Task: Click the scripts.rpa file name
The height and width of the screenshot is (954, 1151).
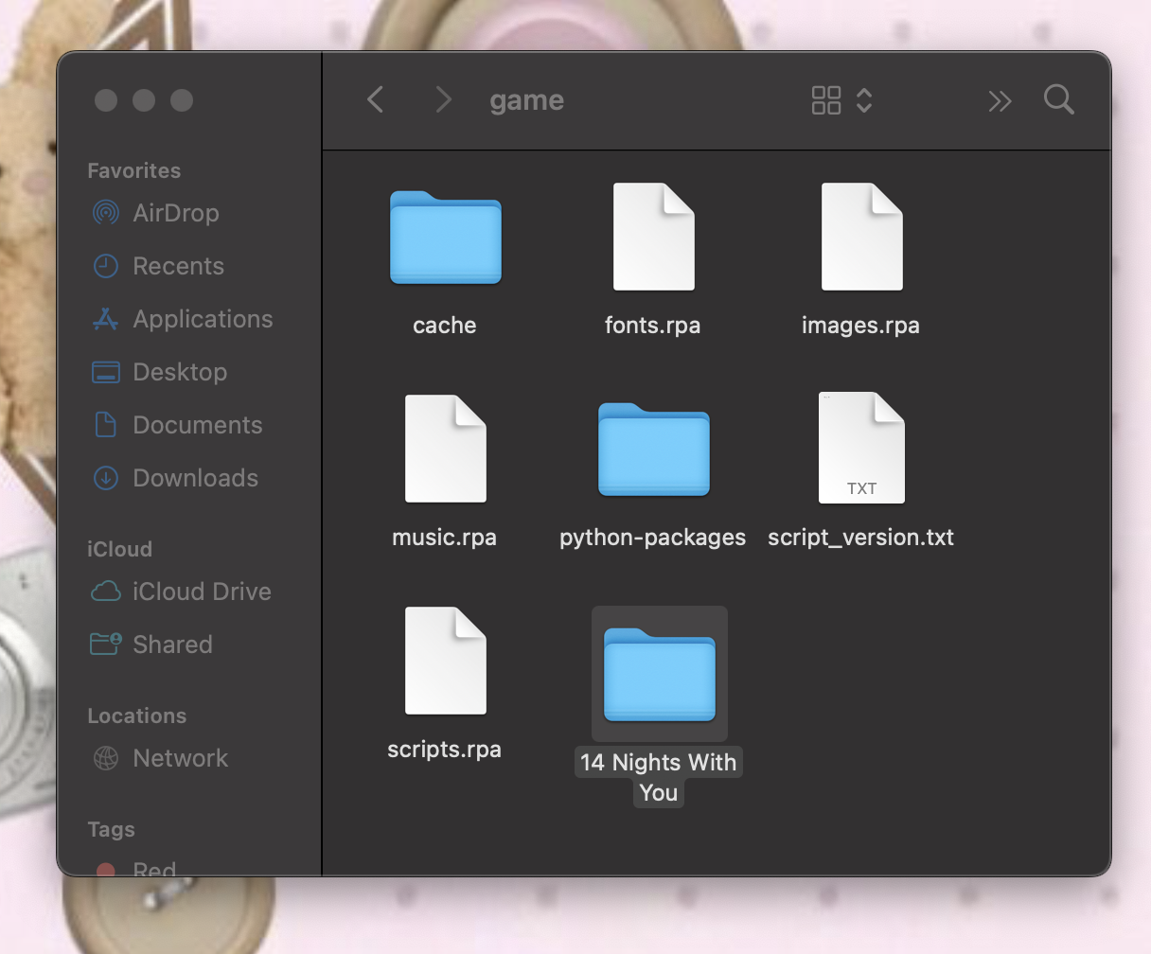Action: (445, 750)
